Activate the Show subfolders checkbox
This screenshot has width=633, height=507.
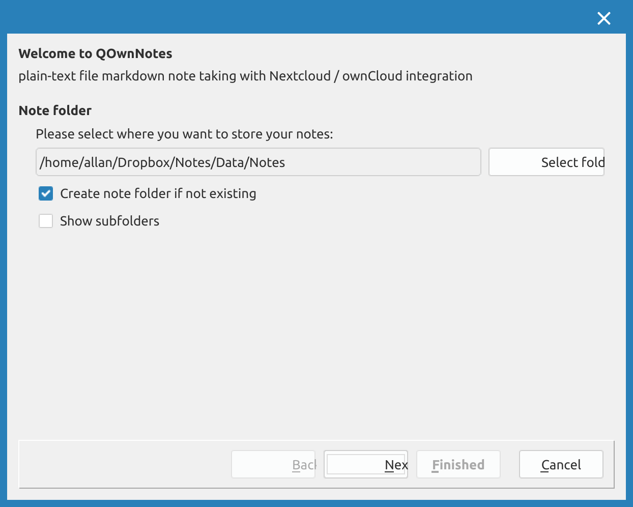(x=46, y=221)
